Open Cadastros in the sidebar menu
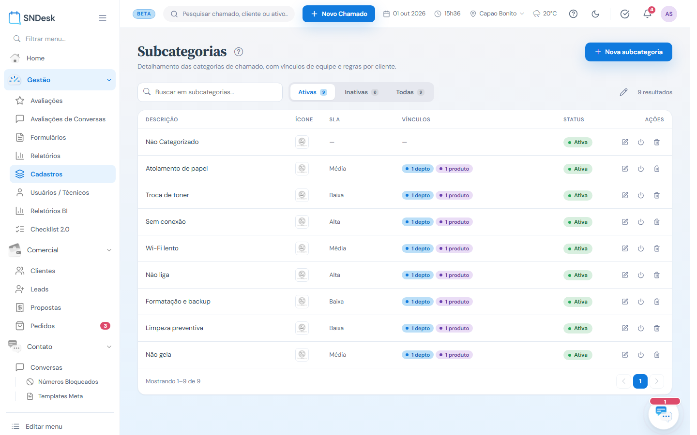 pyautogui.click(x=62, y=174)
